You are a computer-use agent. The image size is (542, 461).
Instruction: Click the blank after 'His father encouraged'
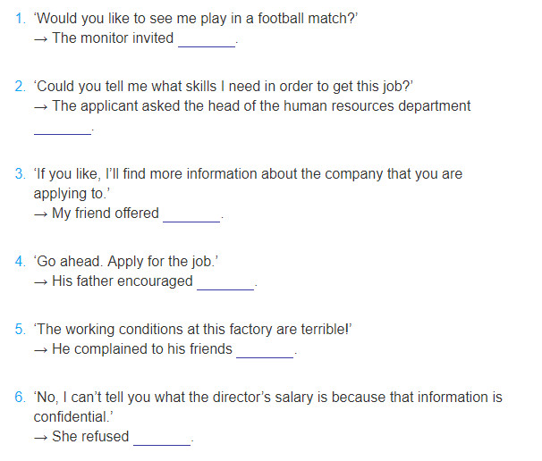point(225,284)
